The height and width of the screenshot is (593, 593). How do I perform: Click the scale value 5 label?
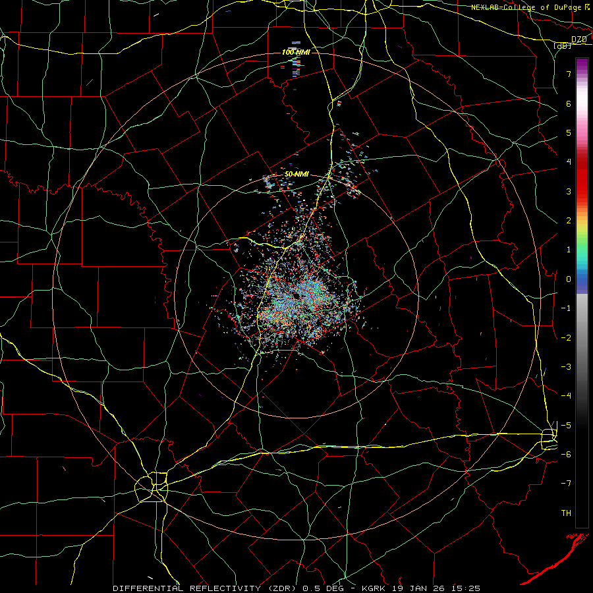(569, 132)
